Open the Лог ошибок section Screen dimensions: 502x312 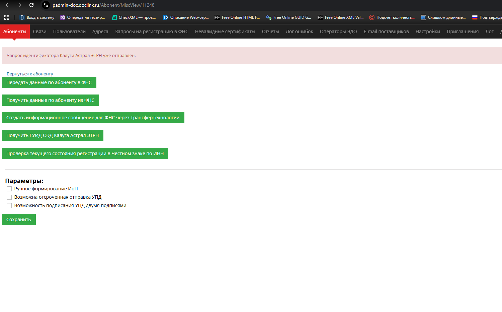pyautogui.click(x=300, y=32)
